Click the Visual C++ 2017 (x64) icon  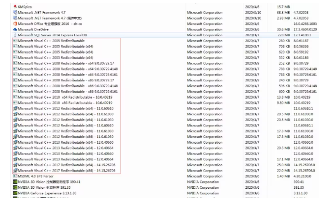[x=14, y=165]
